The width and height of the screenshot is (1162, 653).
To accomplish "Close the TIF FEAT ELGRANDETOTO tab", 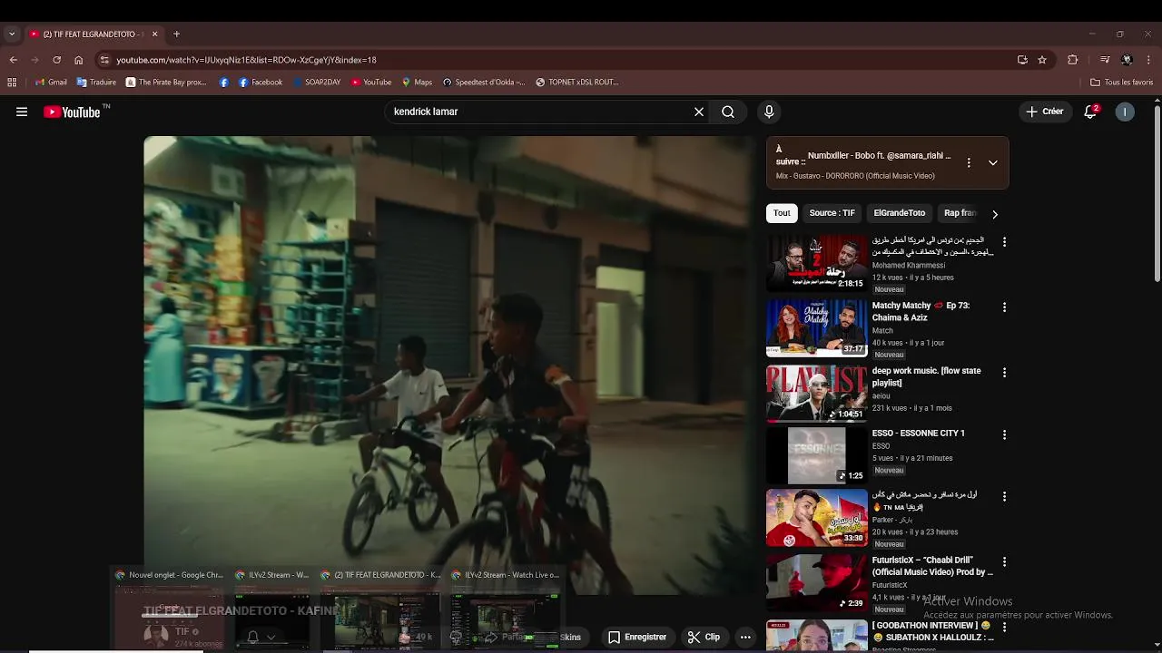I will pyautogui.click(x=154, y=34).
